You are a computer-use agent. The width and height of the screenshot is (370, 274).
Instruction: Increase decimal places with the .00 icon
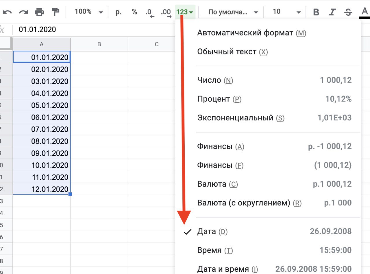click(166, 12)
